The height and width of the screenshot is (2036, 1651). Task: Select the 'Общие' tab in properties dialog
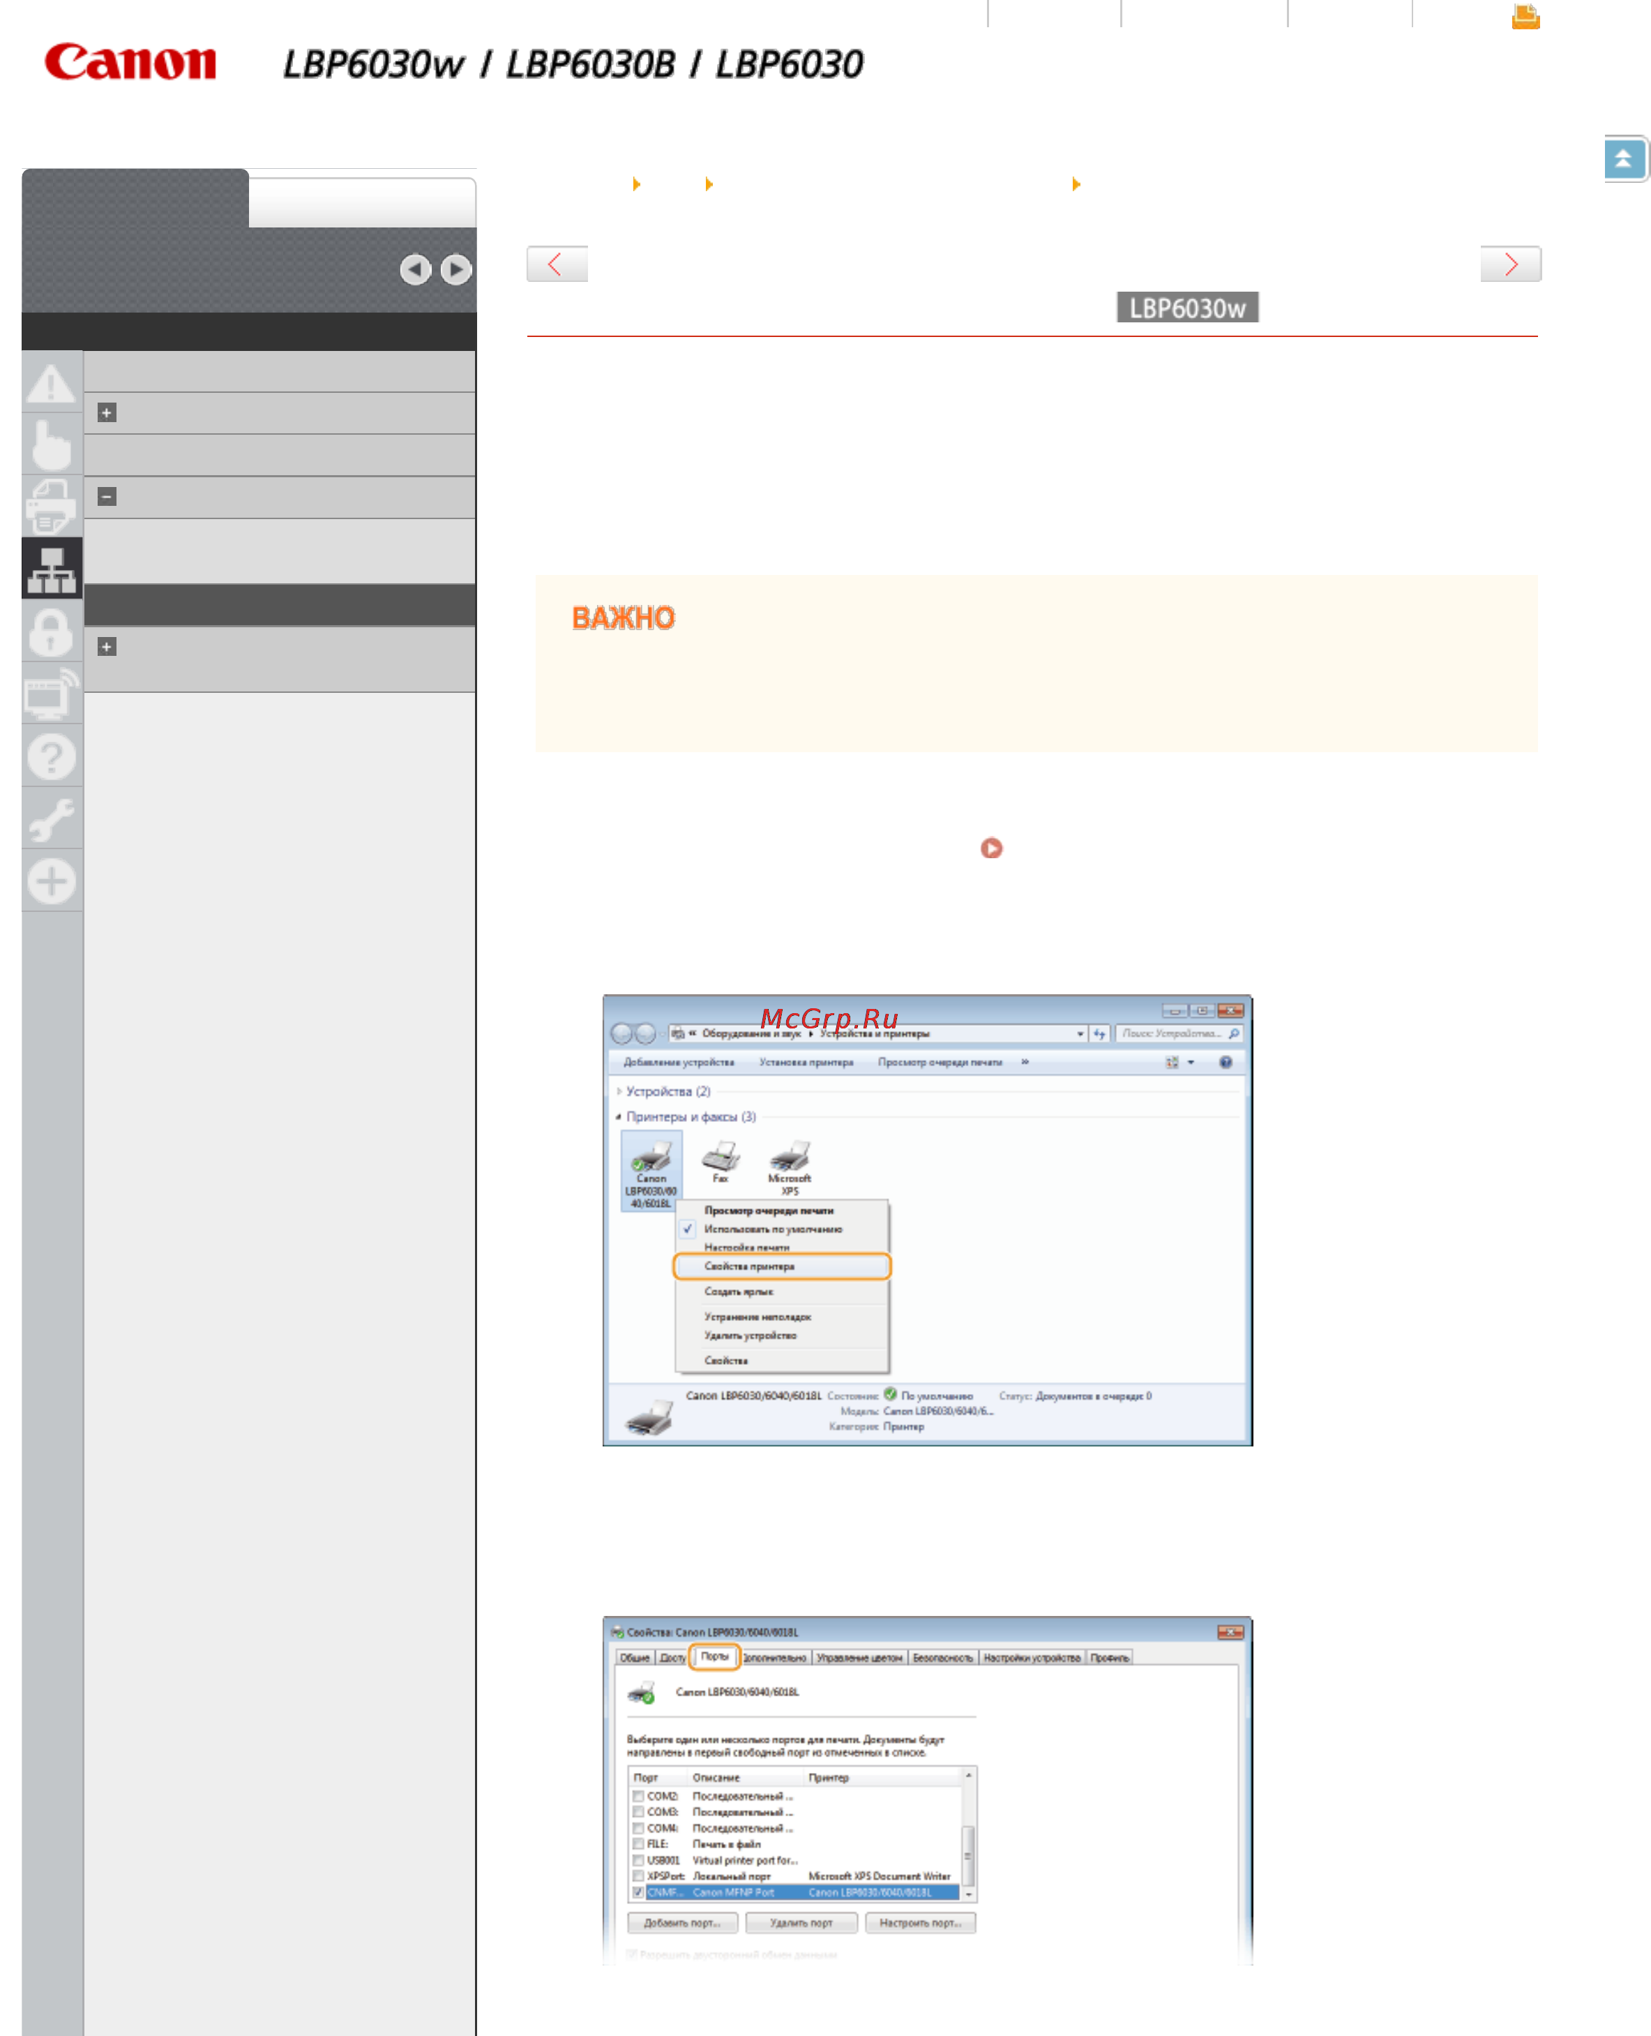click(634, 1659)
